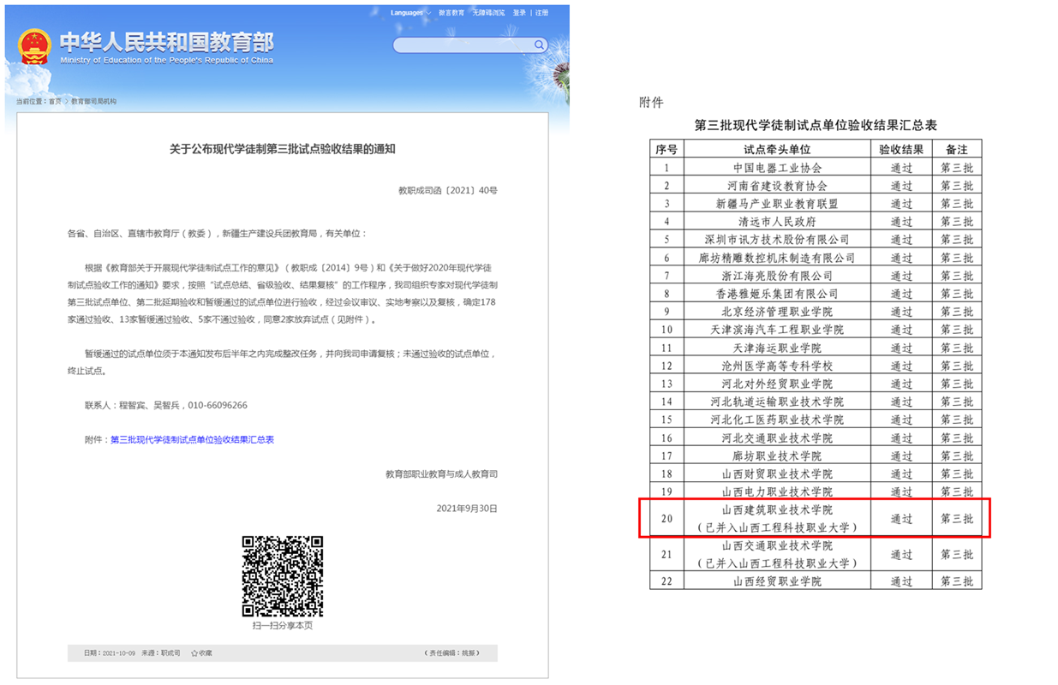This screenshot has width=1058, height=685.
Task: Click table cell 中国电器工业协会
Action: tap(777, 168)
